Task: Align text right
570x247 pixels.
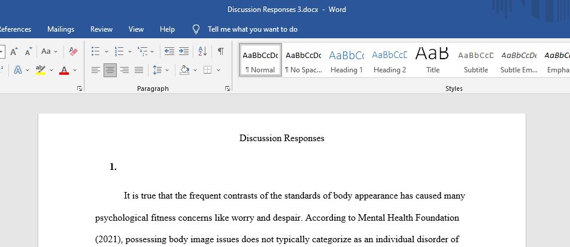Action: coord(125,70)
